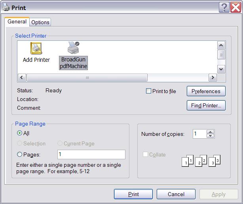
Task: Open printer Preferences
Action: (206, 91)
